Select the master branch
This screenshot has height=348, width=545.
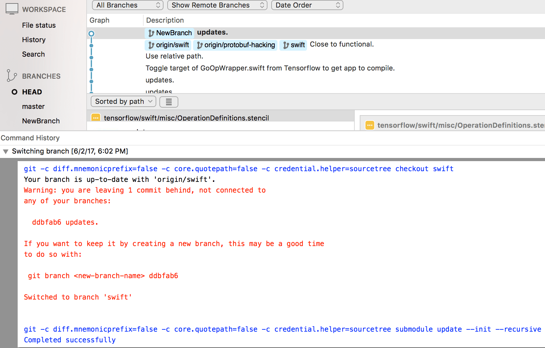coord(33,106)
